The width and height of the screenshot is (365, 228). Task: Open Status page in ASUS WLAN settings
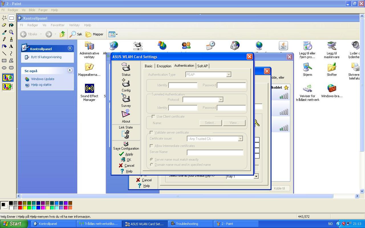click(126, 70)
